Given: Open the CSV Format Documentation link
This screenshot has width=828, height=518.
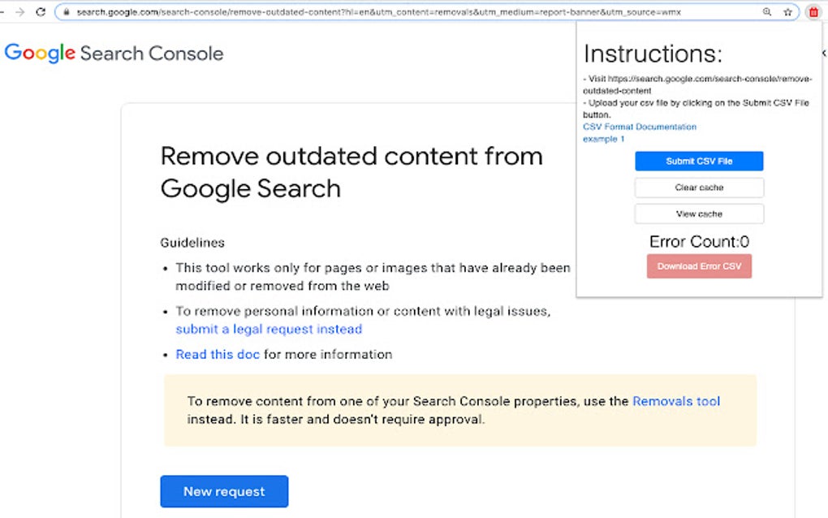Looking at the screenshot, I should pyautogui.click(x=640, y=127).
